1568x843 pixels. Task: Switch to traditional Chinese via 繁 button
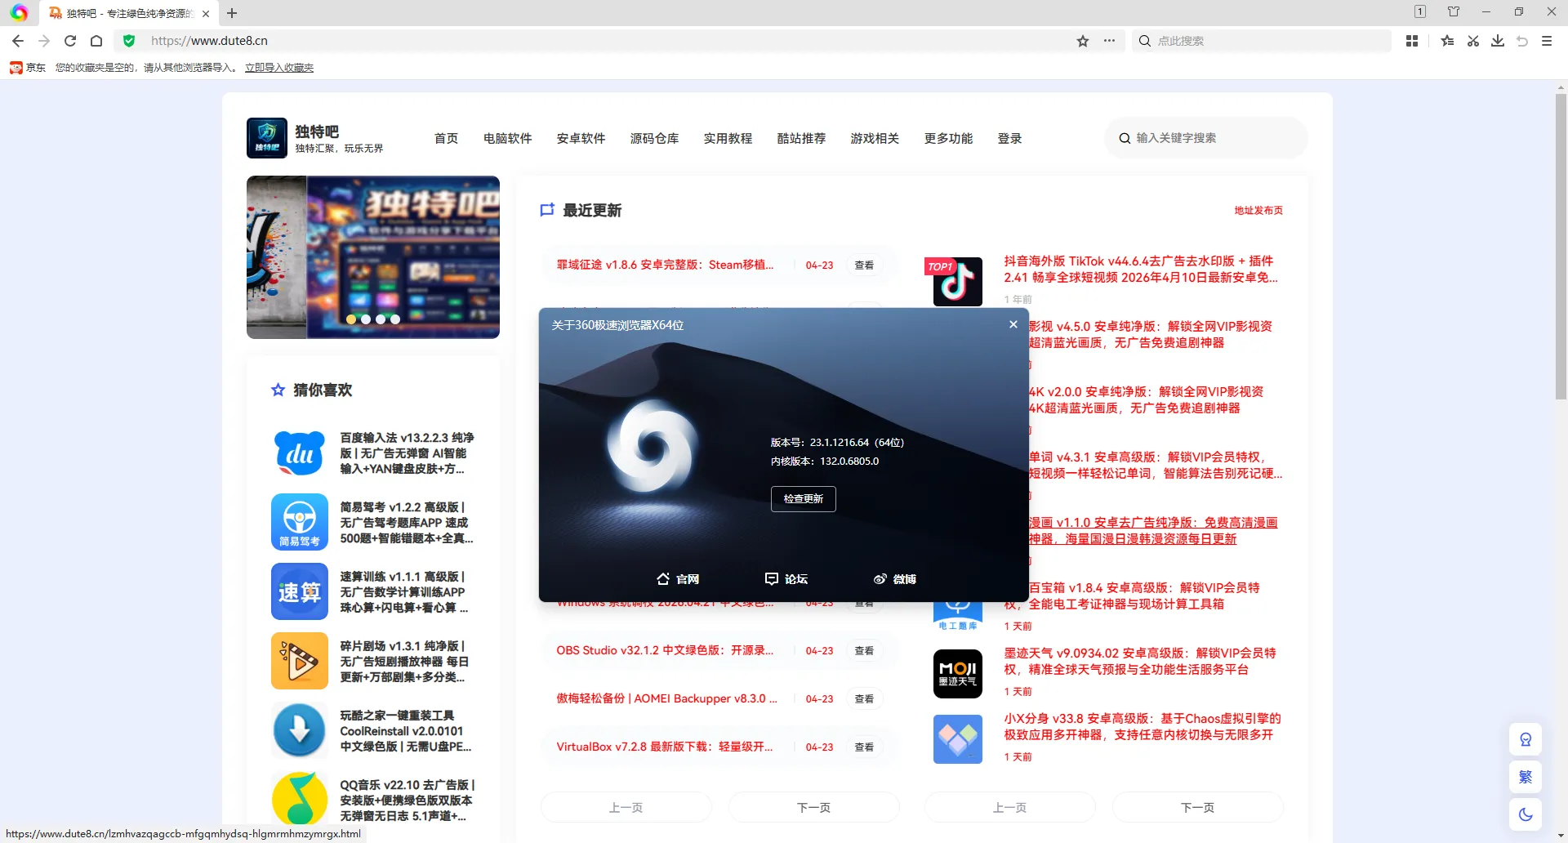click(1526, 777)
